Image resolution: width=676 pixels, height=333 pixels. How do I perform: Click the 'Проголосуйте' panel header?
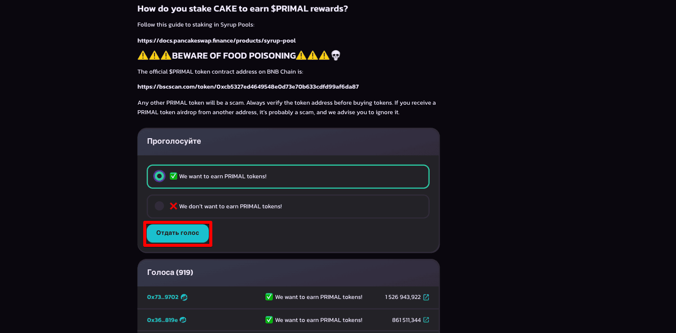(288, 141)
